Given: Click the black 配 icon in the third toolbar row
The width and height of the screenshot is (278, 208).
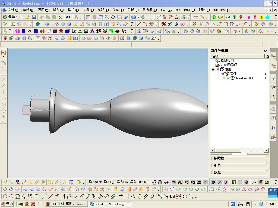Looking at the screenshot, I should pos(99,31).
